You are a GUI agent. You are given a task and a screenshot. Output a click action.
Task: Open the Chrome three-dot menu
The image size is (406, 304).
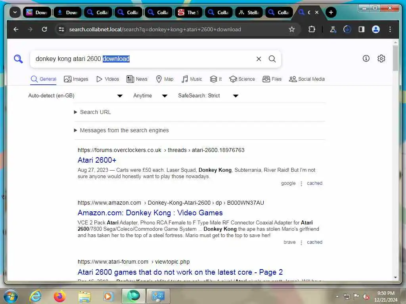tap(390, 29)
